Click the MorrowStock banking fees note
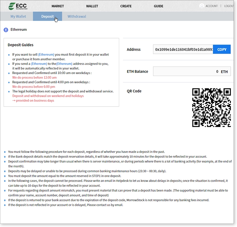This screenshot has height=227, width=237. click(109, 200)
